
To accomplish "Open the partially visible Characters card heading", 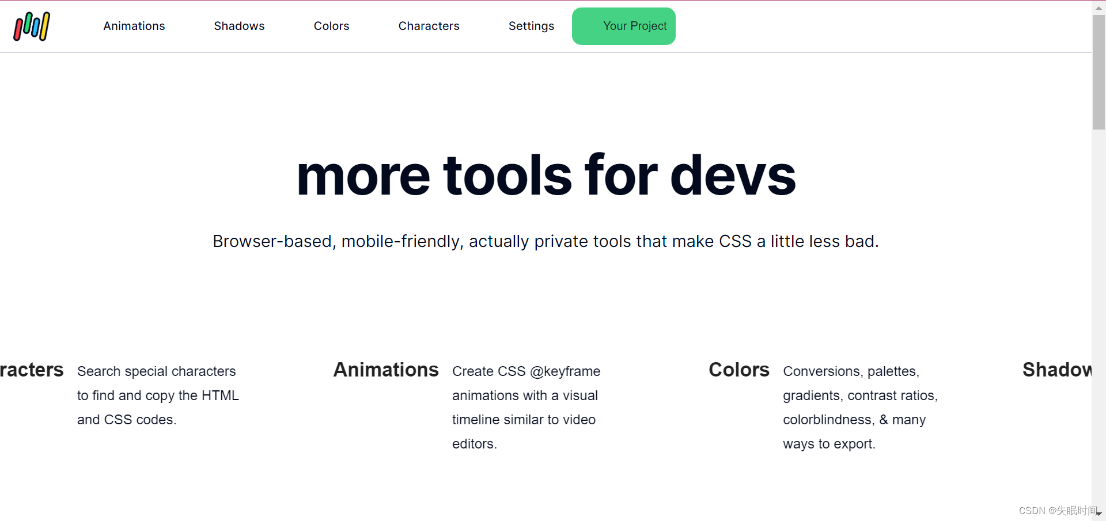I will (32, 370).
